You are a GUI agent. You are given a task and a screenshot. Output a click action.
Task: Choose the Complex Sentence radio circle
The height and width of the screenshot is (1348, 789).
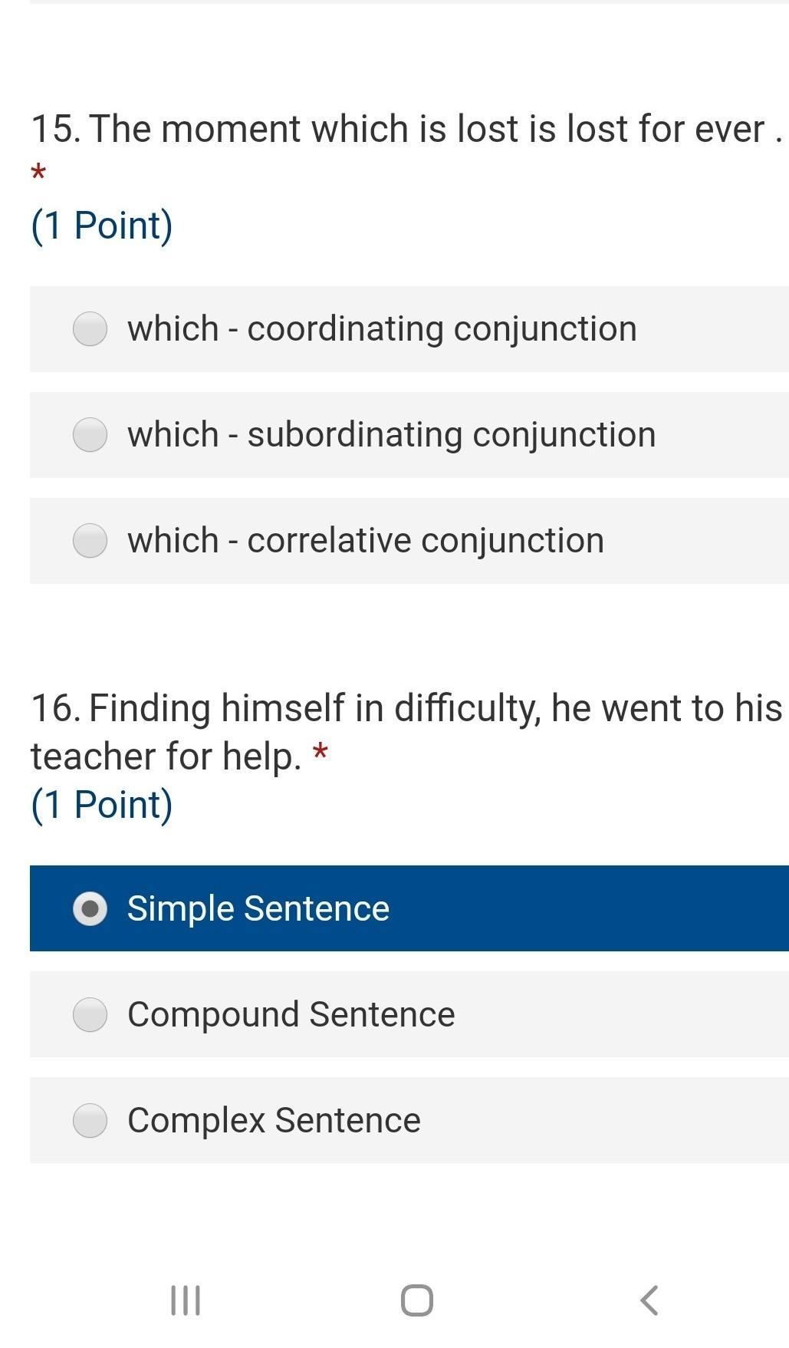click(90, 1120)
